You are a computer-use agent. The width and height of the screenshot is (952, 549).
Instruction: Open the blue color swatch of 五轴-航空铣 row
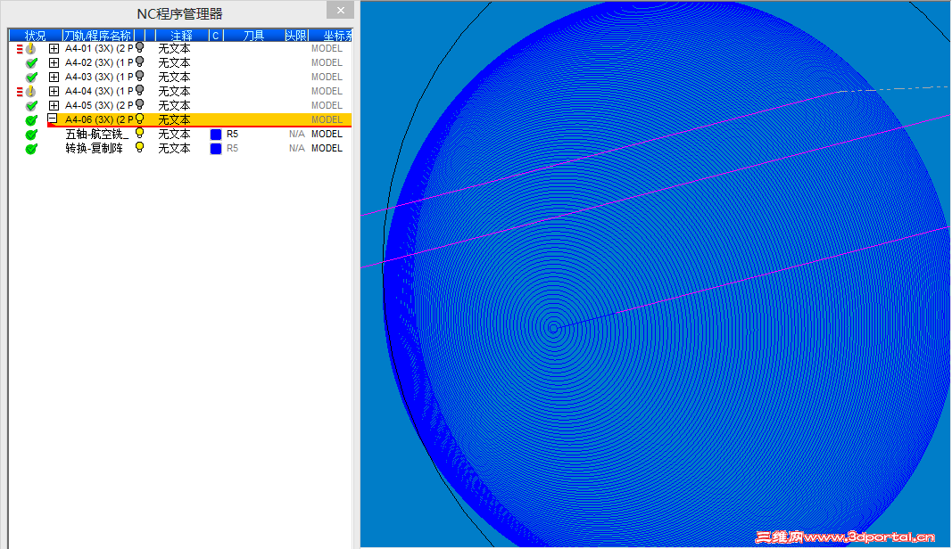coord(216,134)
